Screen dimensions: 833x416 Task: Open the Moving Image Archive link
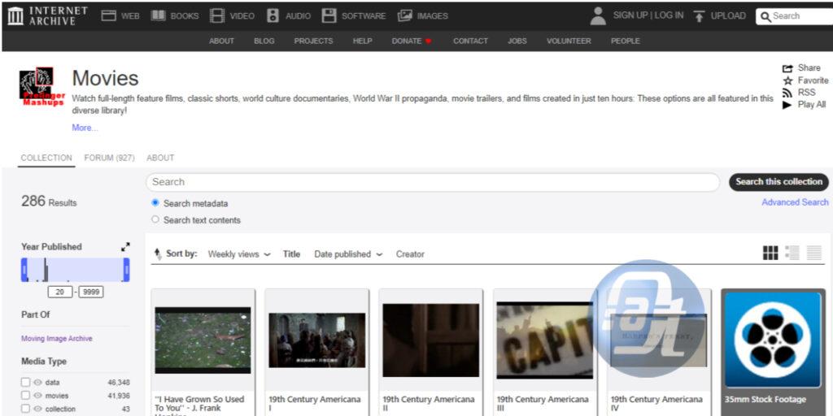point(57,339)
